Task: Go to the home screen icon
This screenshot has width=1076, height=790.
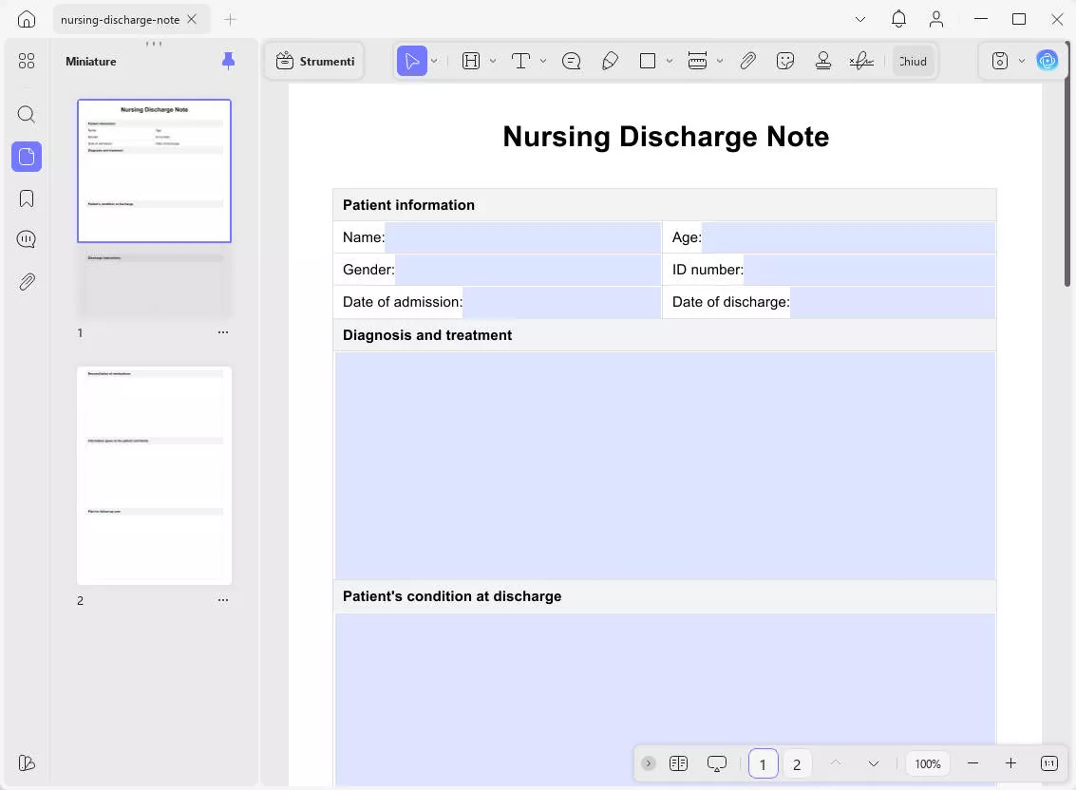Action: tap(26, 19)
